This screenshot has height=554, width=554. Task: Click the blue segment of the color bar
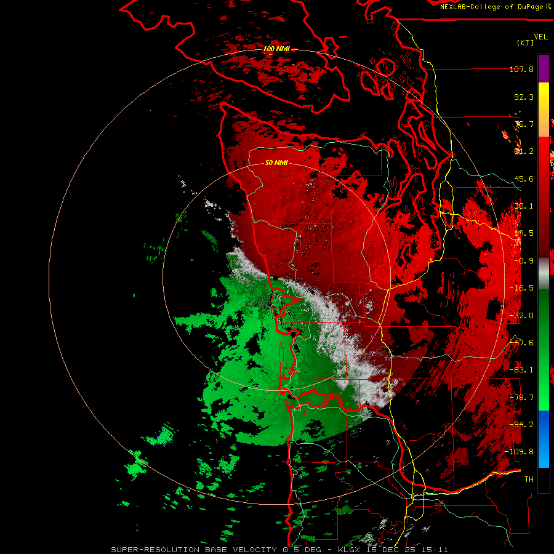point(544,439)
